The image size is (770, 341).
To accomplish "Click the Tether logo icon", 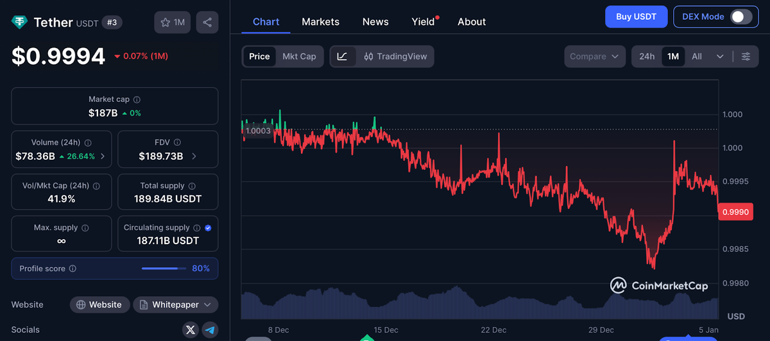I will 20,22.
